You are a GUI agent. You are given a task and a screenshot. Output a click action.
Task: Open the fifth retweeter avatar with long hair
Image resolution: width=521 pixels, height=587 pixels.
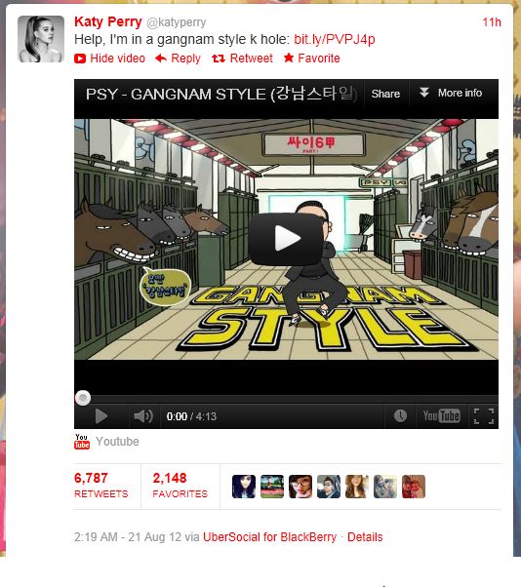click(357, 487)
